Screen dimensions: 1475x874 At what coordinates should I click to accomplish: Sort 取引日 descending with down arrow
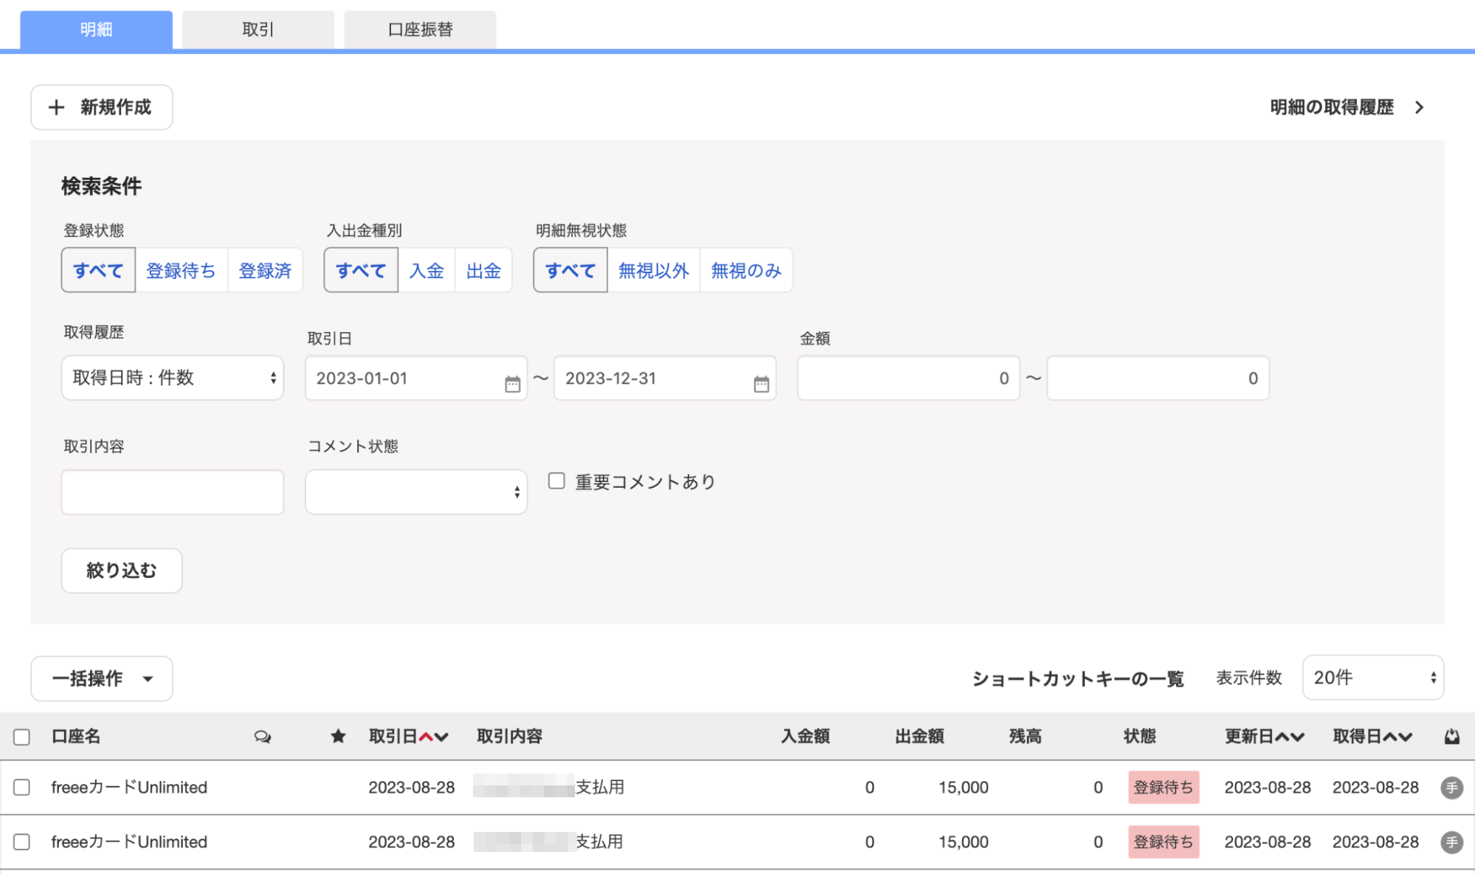point(441,737)
